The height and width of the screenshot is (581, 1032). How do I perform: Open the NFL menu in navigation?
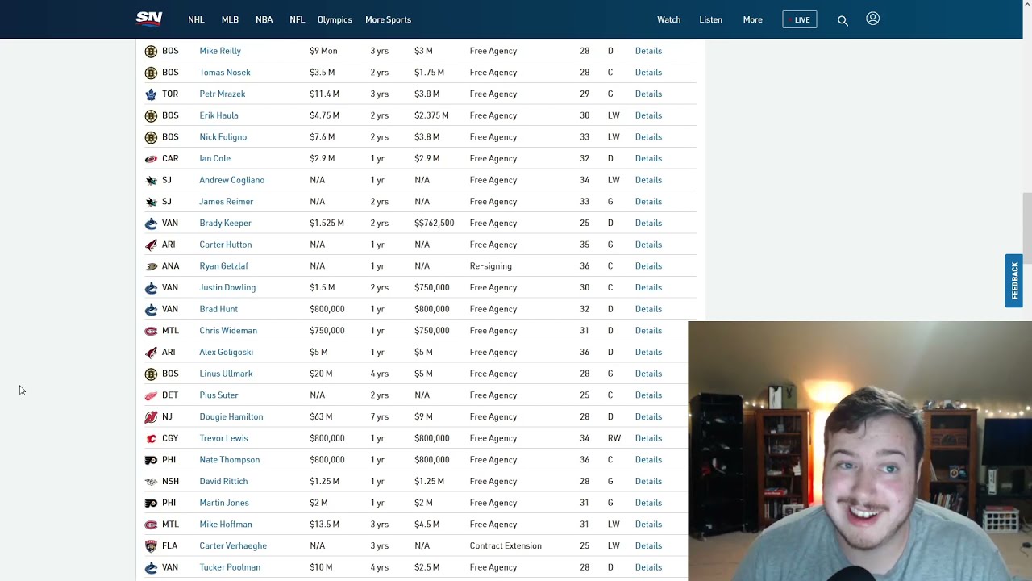[x=297, y=19]
